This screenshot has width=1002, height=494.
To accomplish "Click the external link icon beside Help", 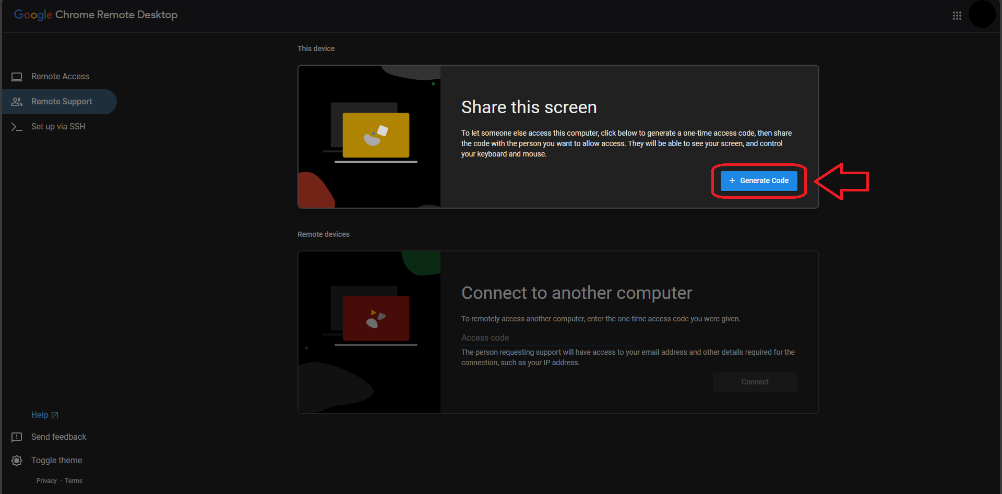I will pyautogui.click(x=55, y=415).
